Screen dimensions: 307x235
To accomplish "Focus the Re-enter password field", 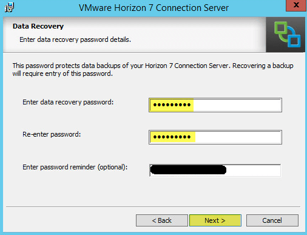I will pos(215,137).
